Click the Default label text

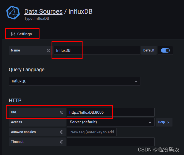[x=149, y=50]
